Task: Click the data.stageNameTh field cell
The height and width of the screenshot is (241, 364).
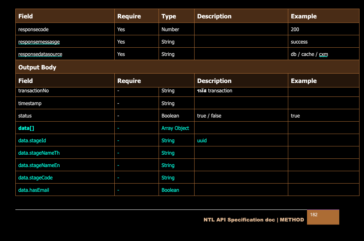Action: click(x=39, y=153)
